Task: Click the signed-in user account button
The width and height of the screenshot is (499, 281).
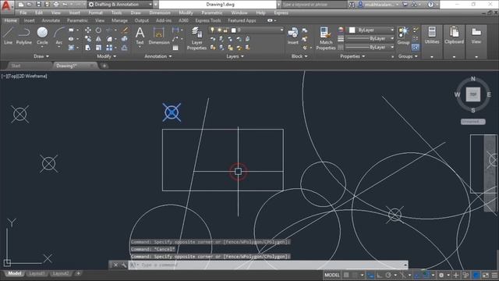Action: click(x=378, y=5)
